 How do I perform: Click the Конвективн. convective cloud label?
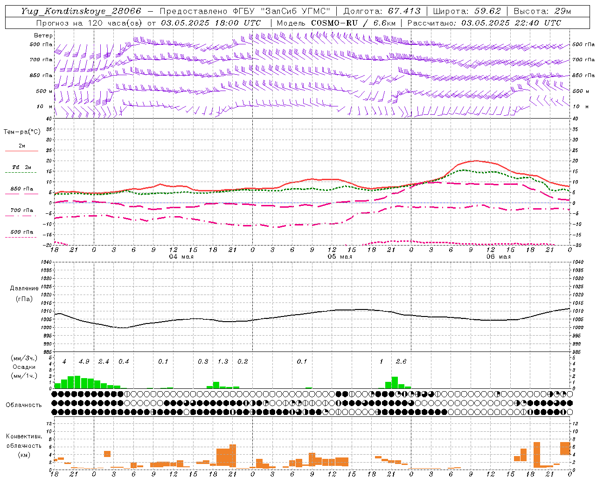pyautogui.click(x=24, y=436)
